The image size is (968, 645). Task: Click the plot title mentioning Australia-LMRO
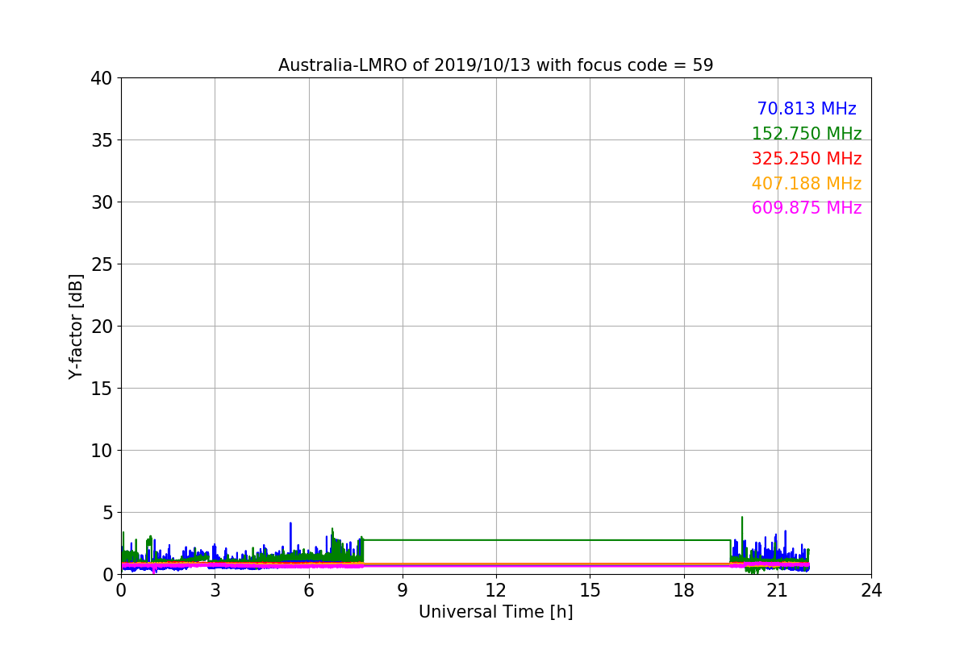point(495,65)
